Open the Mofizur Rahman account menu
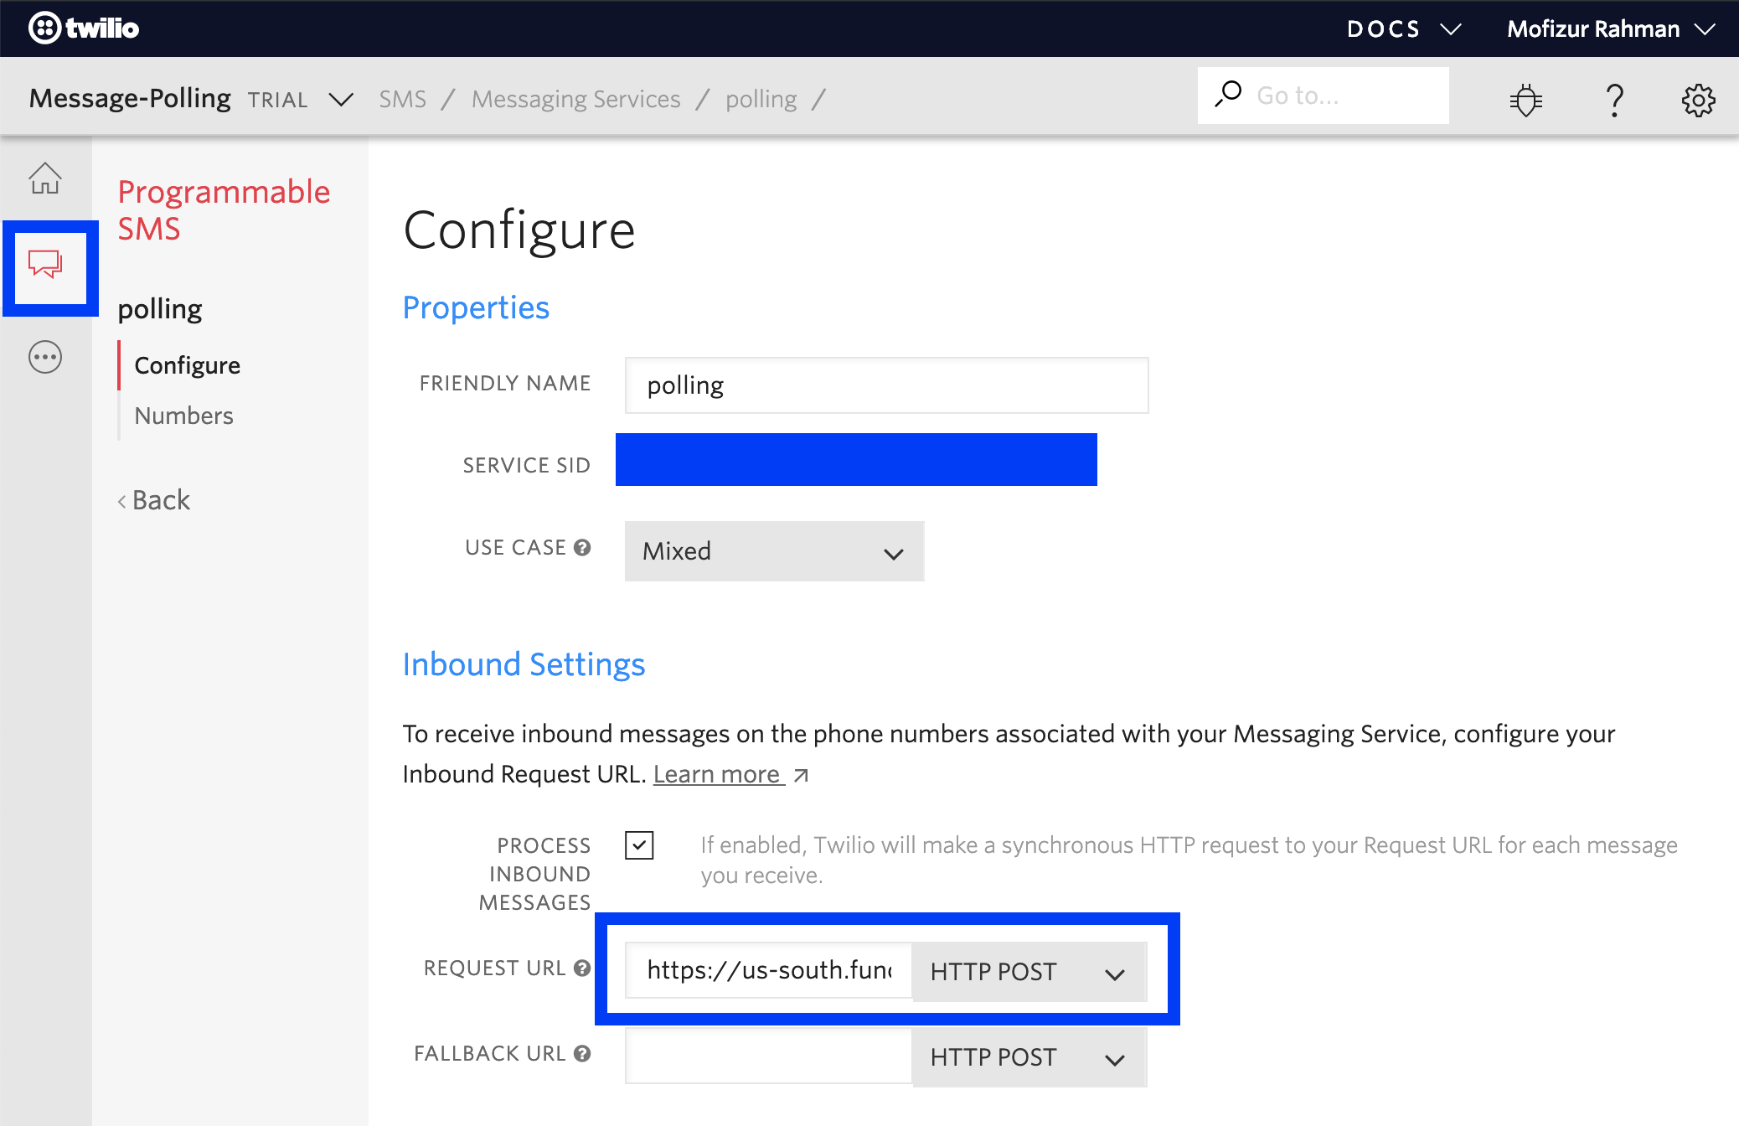 (1611, 28)
